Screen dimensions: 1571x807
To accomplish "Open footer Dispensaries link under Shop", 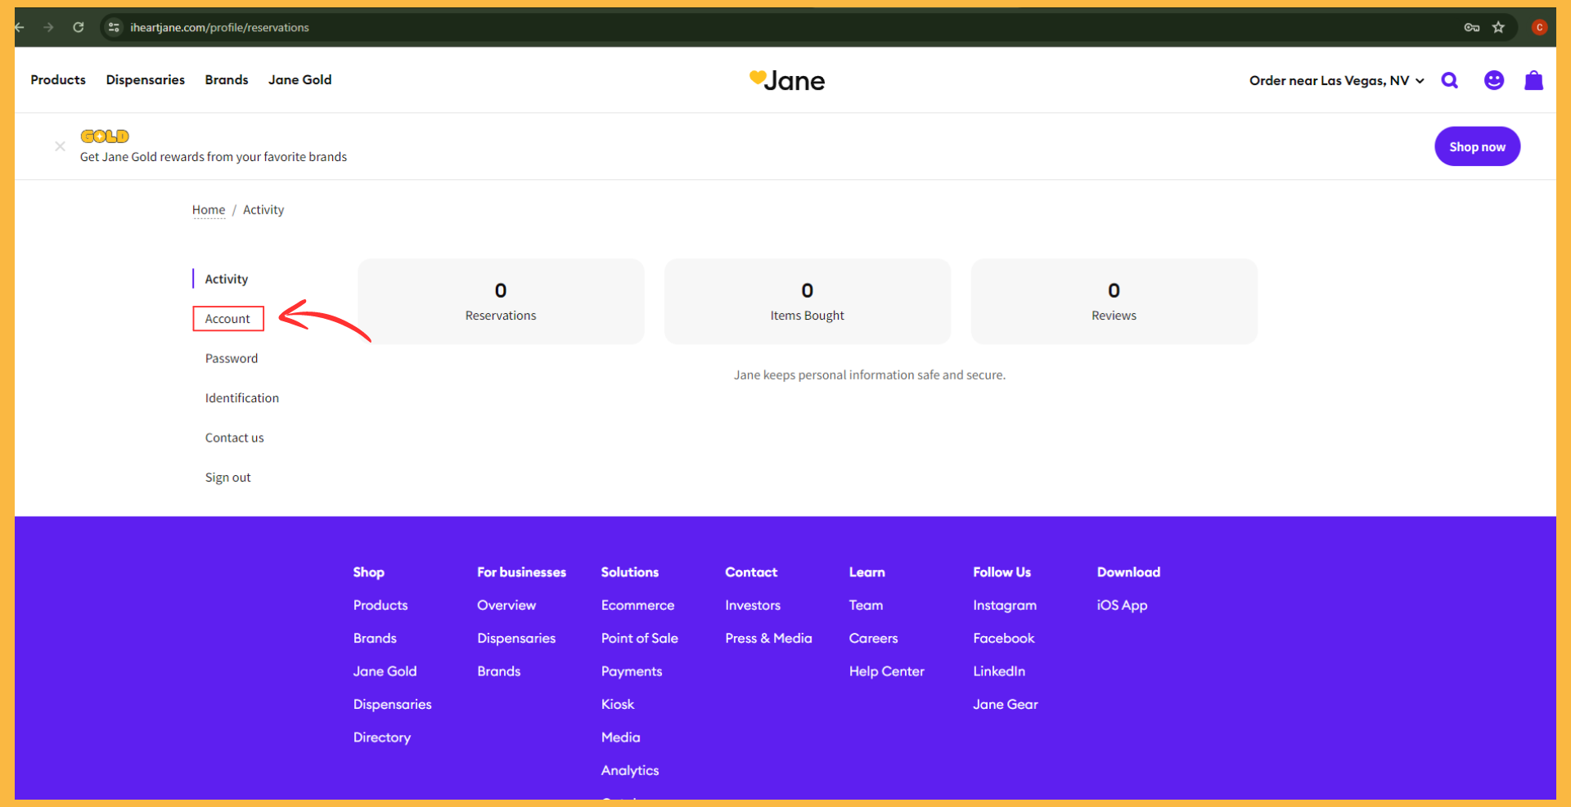I will (393, 705).
